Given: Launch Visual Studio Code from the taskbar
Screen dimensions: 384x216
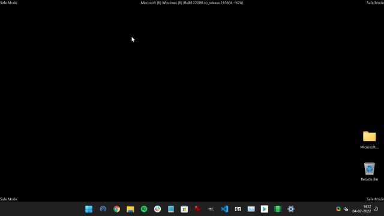Looking at the screenshot, I should tap(224, 209).
